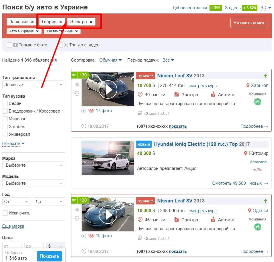The image size is (274, 262).
Task: Check the Седан body type
Action: (x=5, y=103)
